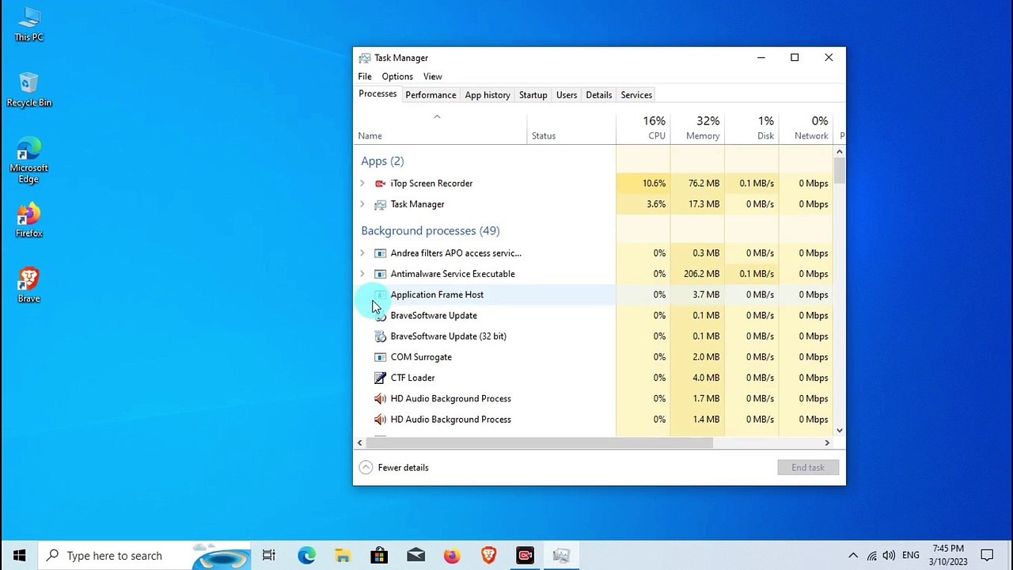
Task: Click the first HD Audio Background Process speaker icon
Action: point(380,398)
